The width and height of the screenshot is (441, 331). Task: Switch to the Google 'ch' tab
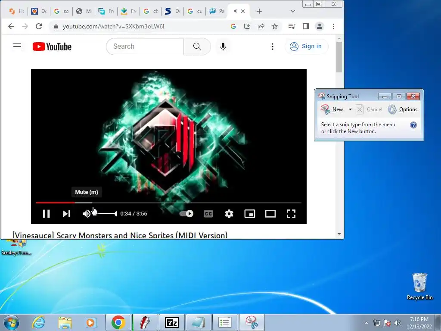click(151, 11)
